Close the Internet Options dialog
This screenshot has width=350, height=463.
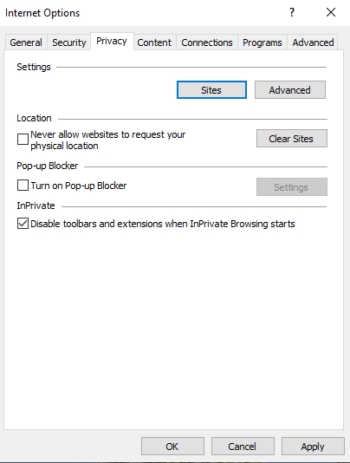pyautogui.click(x=331, y=12)
